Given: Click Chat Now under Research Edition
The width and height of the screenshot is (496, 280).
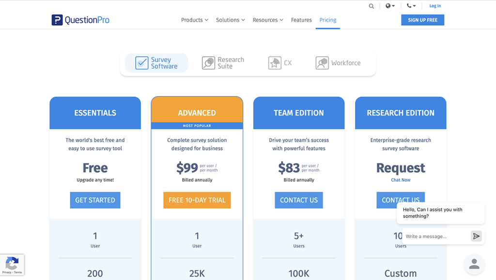Looking at the screenshot, I should pos(401,179).
